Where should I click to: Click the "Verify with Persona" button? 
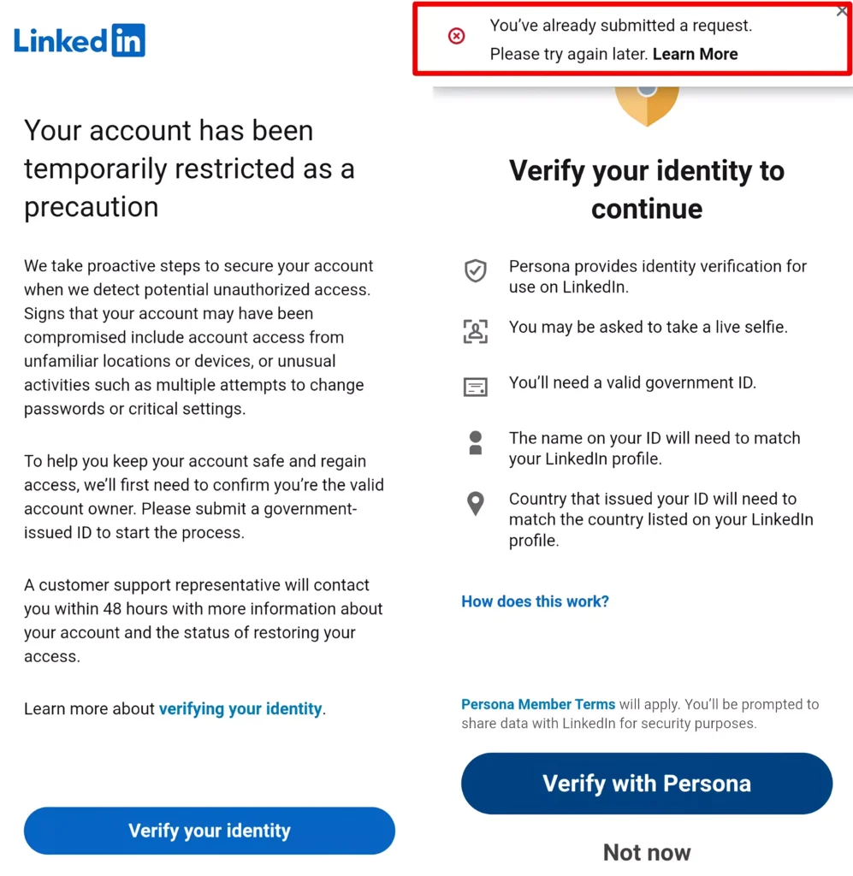point(647,783)
